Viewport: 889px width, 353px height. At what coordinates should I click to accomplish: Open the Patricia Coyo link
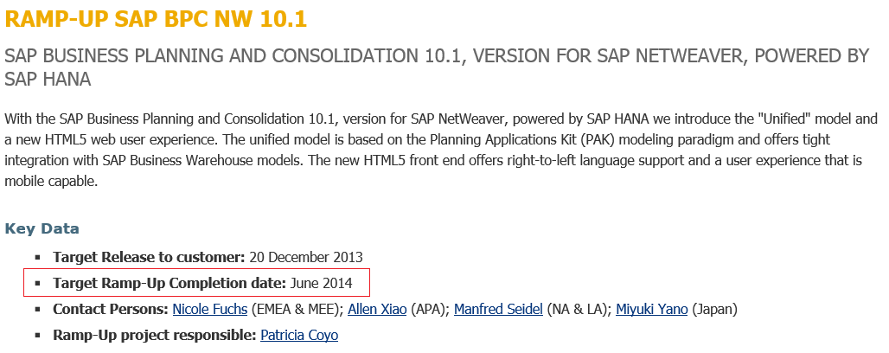coord(299,335)
